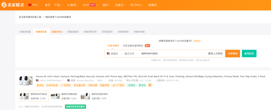271x110 pixels.
Task: Click the 加入产品库 tag button
Action: pyautogui.click(x=118, y=85)
